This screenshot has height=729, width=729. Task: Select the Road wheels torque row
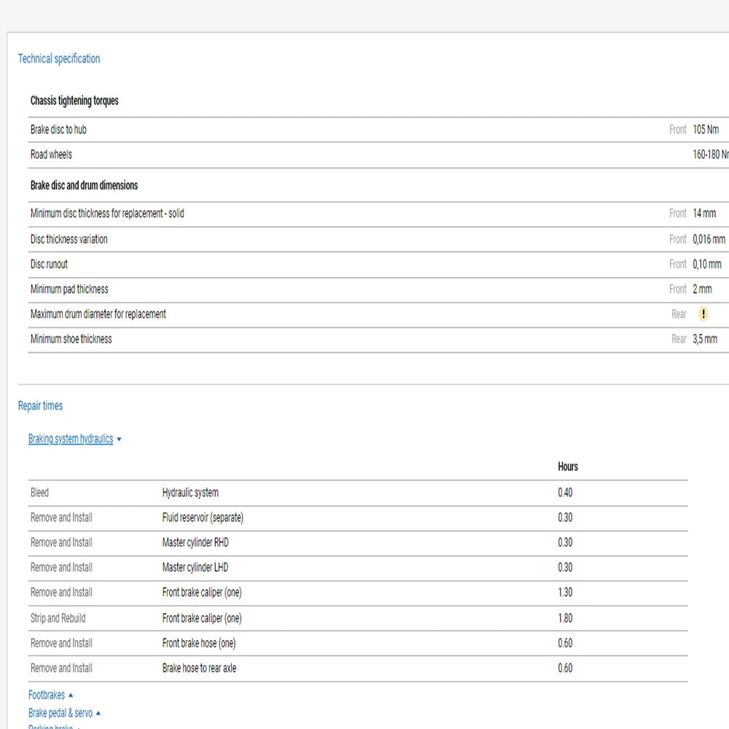pyautogui.click(x=378, y=155)
